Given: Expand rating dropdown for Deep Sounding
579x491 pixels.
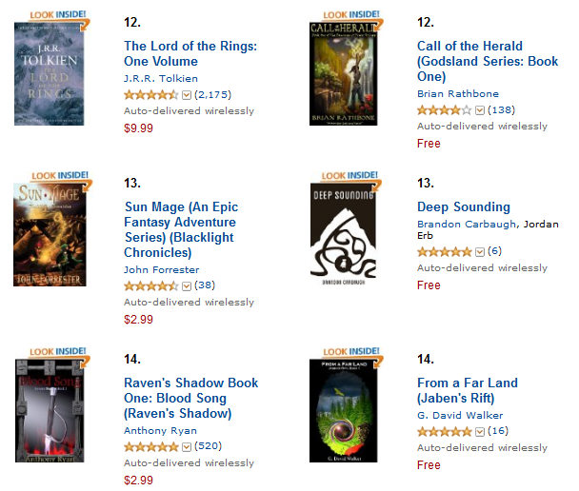Looking at the screenshot, I should pyautogui.click(x=480, y=252).
